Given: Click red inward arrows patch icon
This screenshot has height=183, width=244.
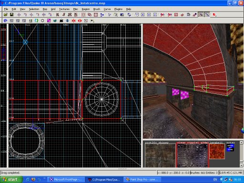Looking at the screenshot, I should tap(73, 20).
